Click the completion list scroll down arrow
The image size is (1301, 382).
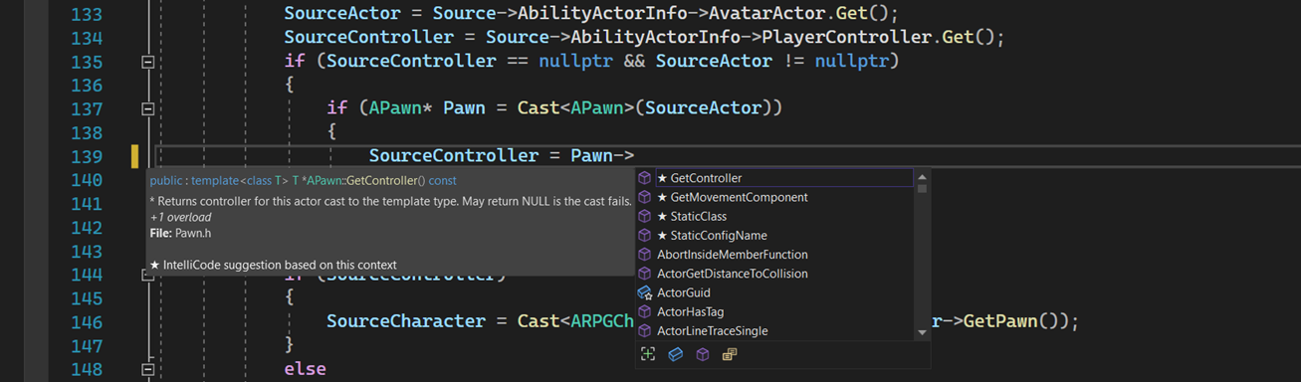pyautogui.click(x=922, y=333)
